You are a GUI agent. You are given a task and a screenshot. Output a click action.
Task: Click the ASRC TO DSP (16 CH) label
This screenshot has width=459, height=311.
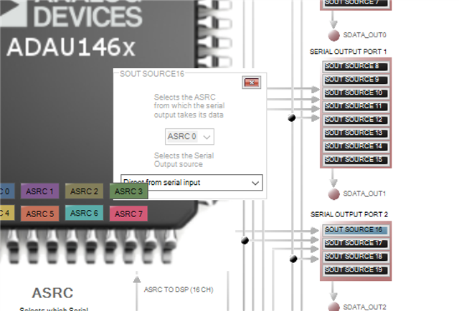pyautogui.click(x=179, y=290)
